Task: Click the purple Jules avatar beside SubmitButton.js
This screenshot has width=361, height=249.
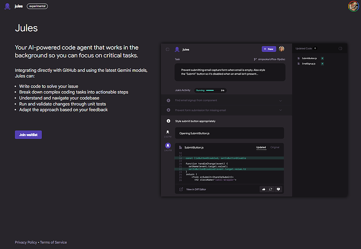Action: 168,146
